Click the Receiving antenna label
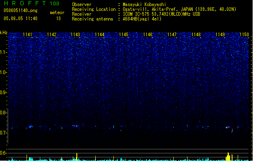253x161 pixels. 93,19
